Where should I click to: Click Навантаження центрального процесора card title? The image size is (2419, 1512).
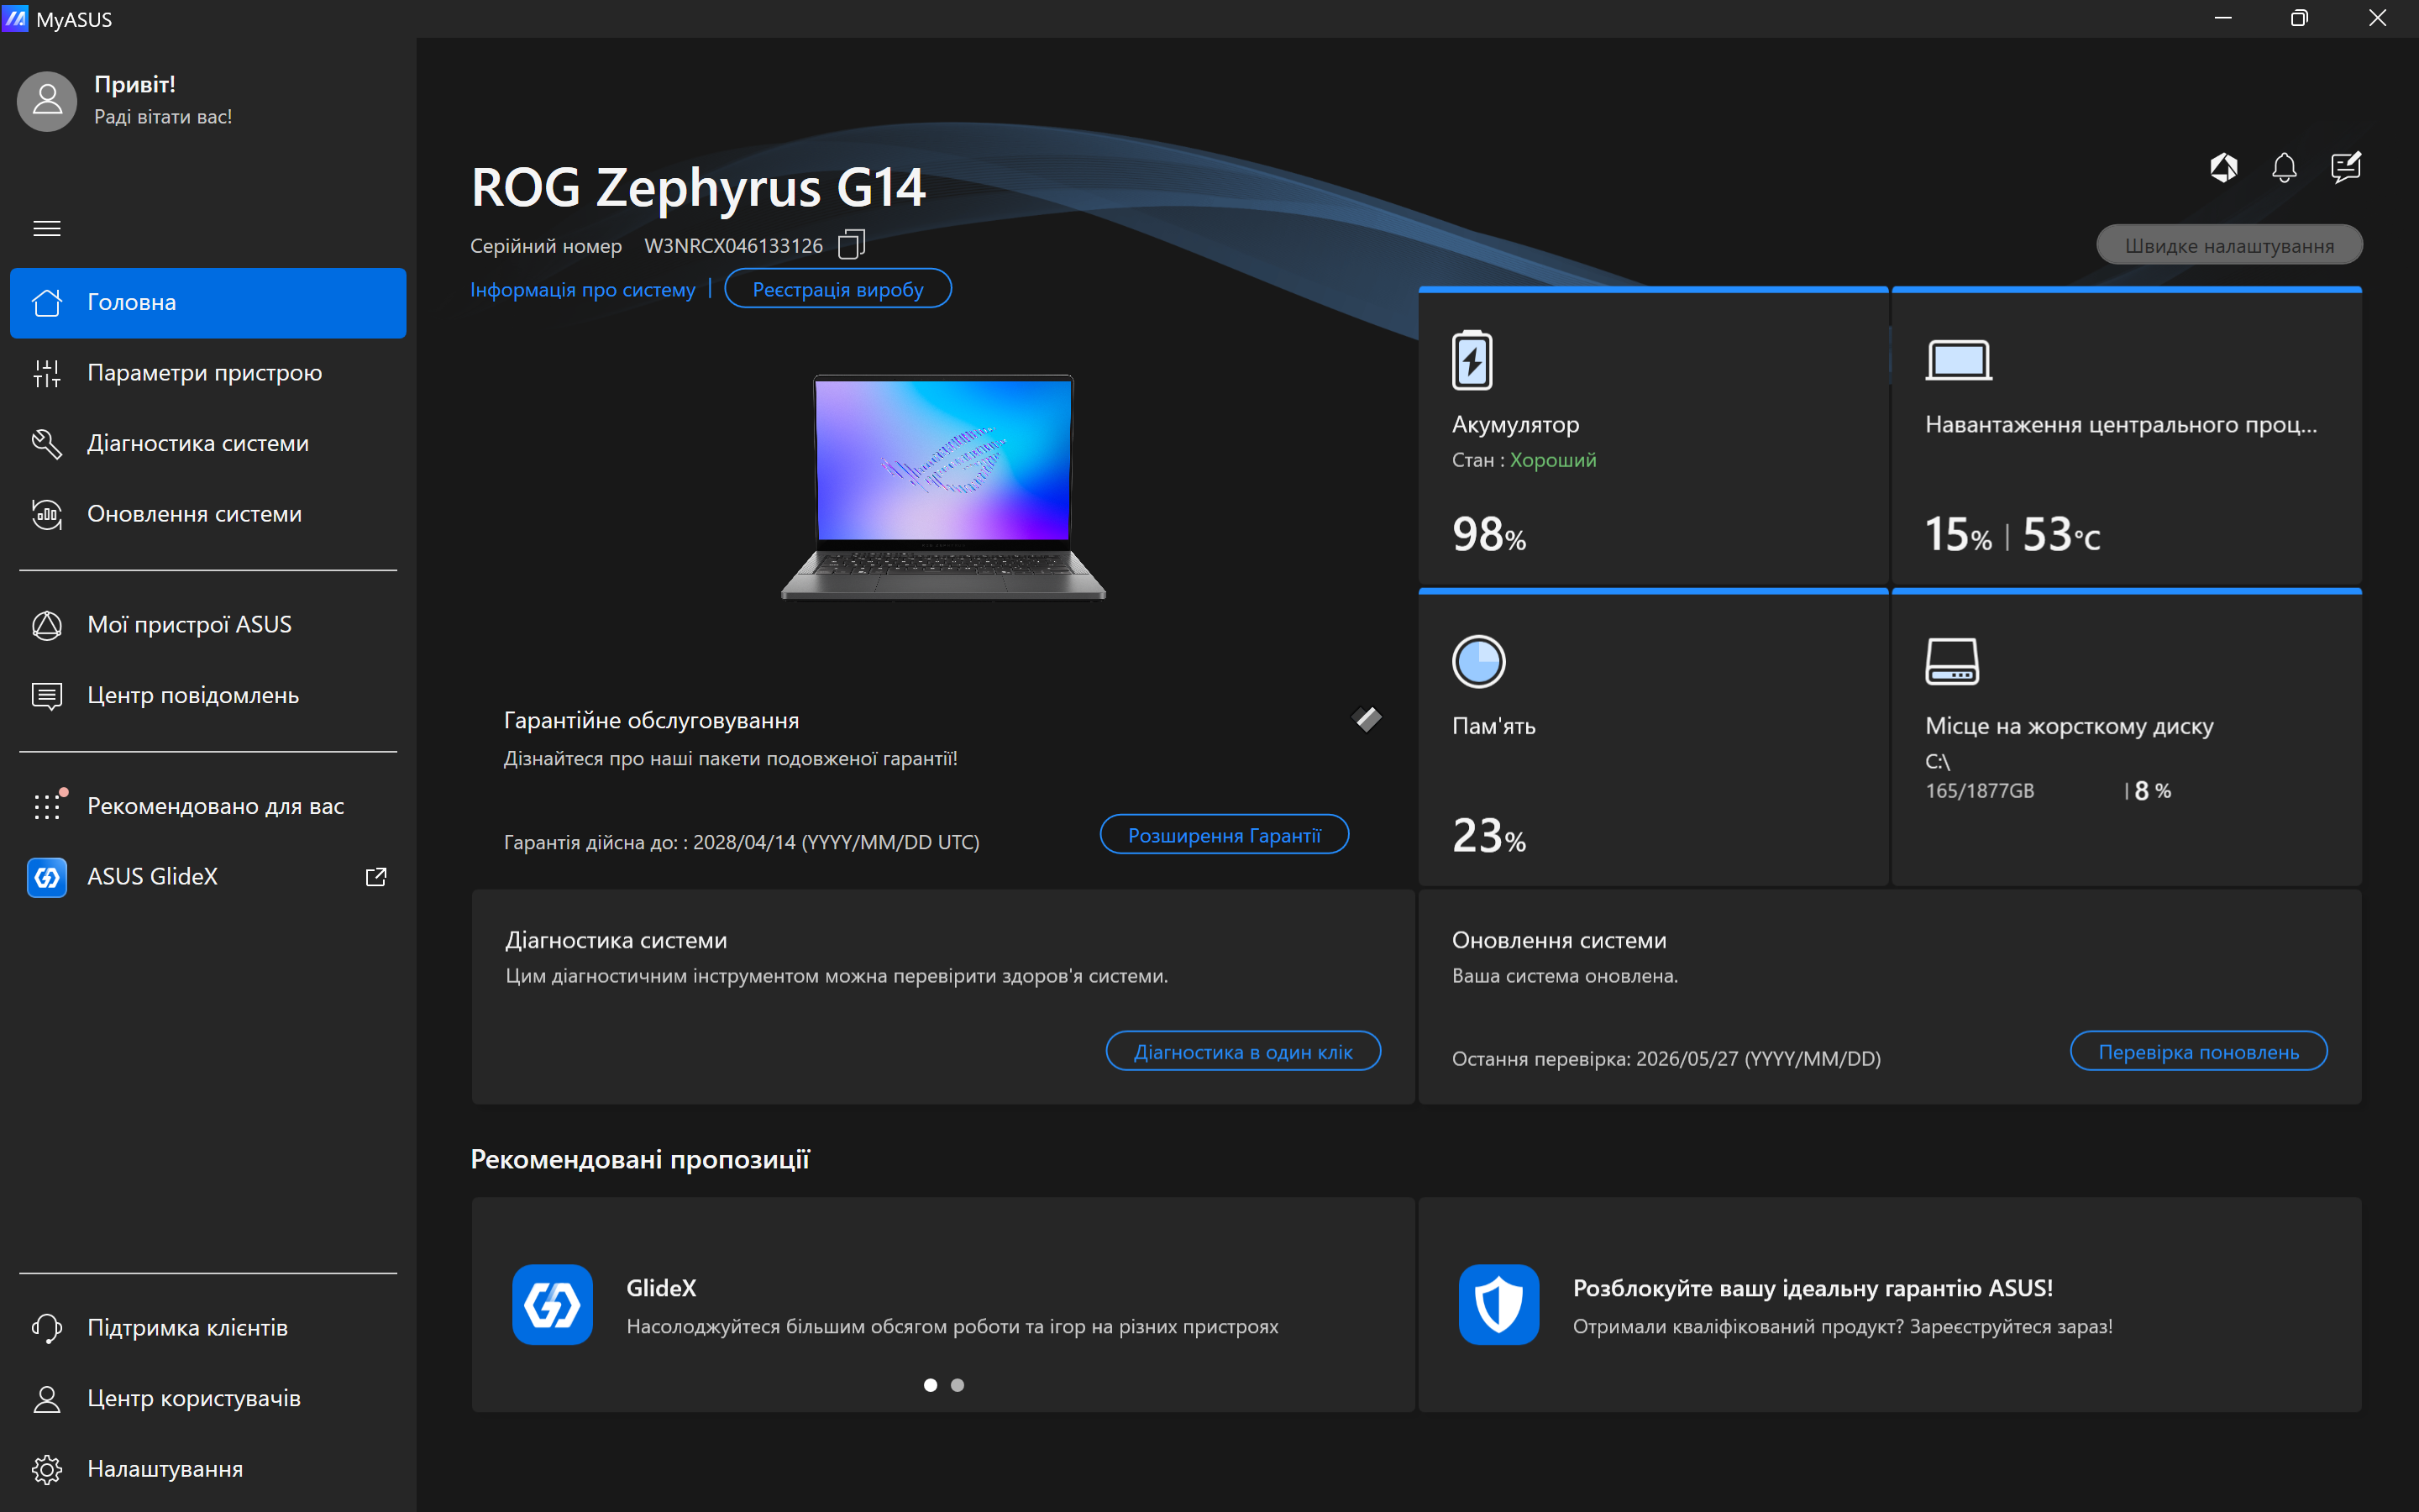pyautogui.click(x=2121, y=425)
